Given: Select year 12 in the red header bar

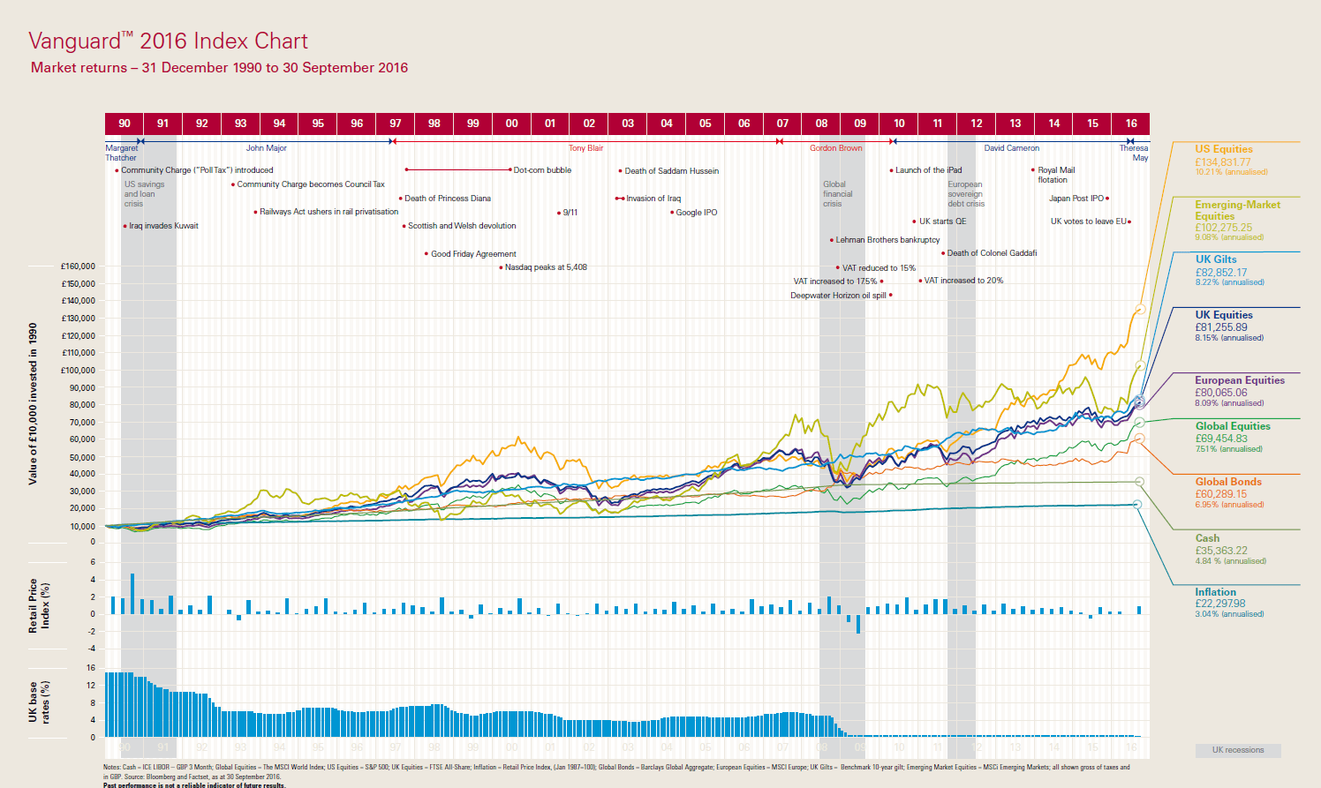Looking at the screenshot, I should click(x=977, y=124).
